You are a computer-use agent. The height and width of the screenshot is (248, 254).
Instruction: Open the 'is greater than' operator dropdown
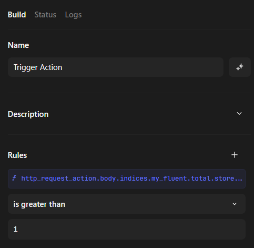click(x=127, y=204)
